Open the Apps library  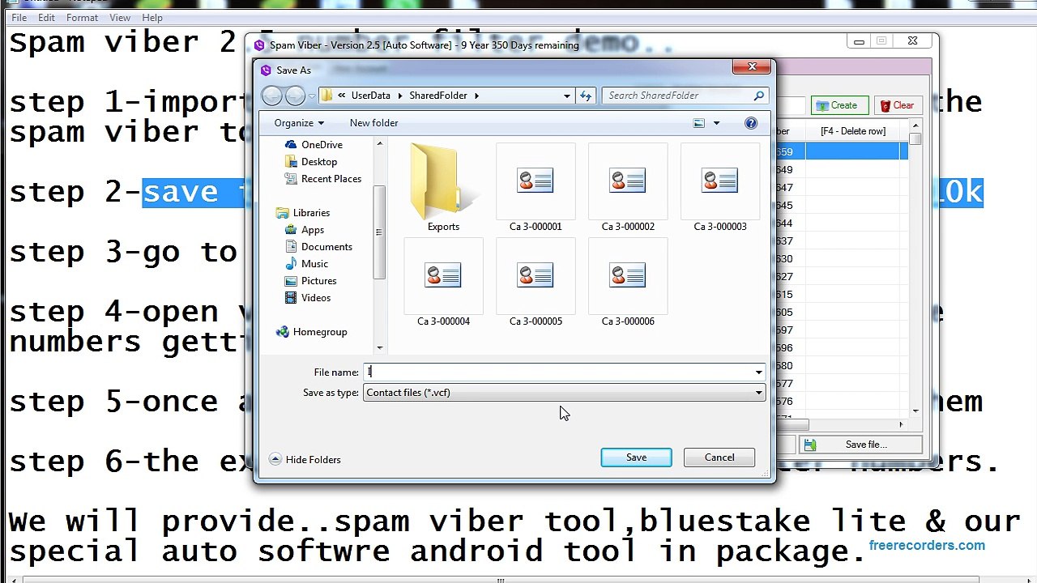point(305,230)
